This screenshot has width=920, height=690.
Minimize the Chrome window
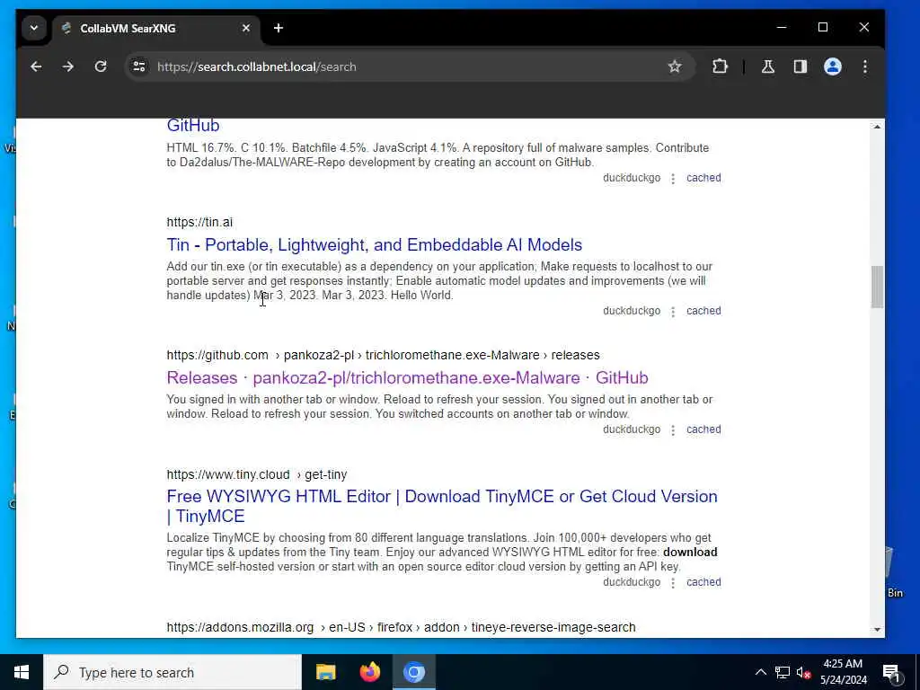click(x=782, y=28)
